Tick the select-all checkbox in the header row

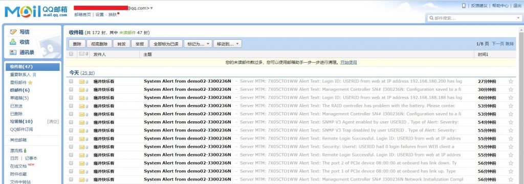click(x=71, y=54)
